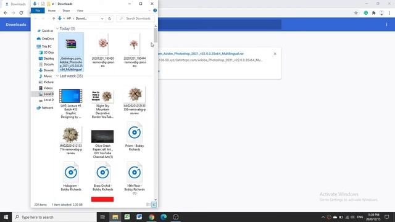The image size is (395, 222).
Task: Open the File tab in Explorer ribbon
Action: (x=38, y=10)
